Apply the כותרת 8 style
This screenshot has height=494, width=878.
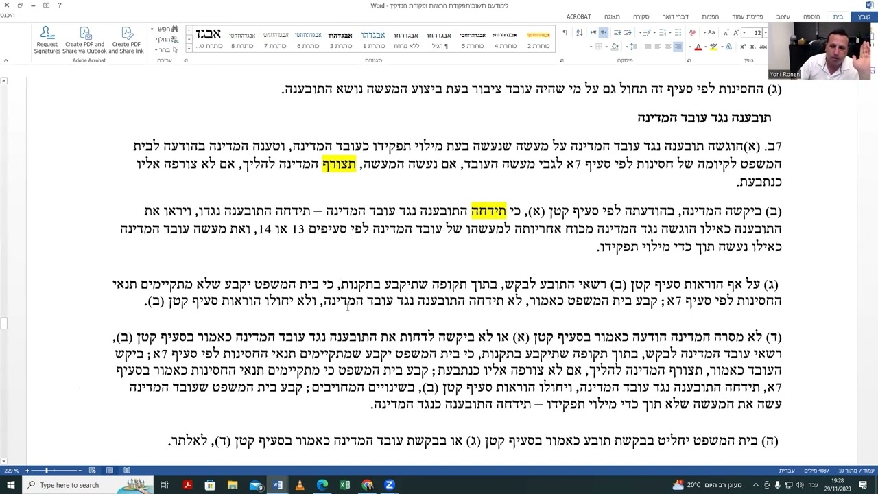point(241,40)
